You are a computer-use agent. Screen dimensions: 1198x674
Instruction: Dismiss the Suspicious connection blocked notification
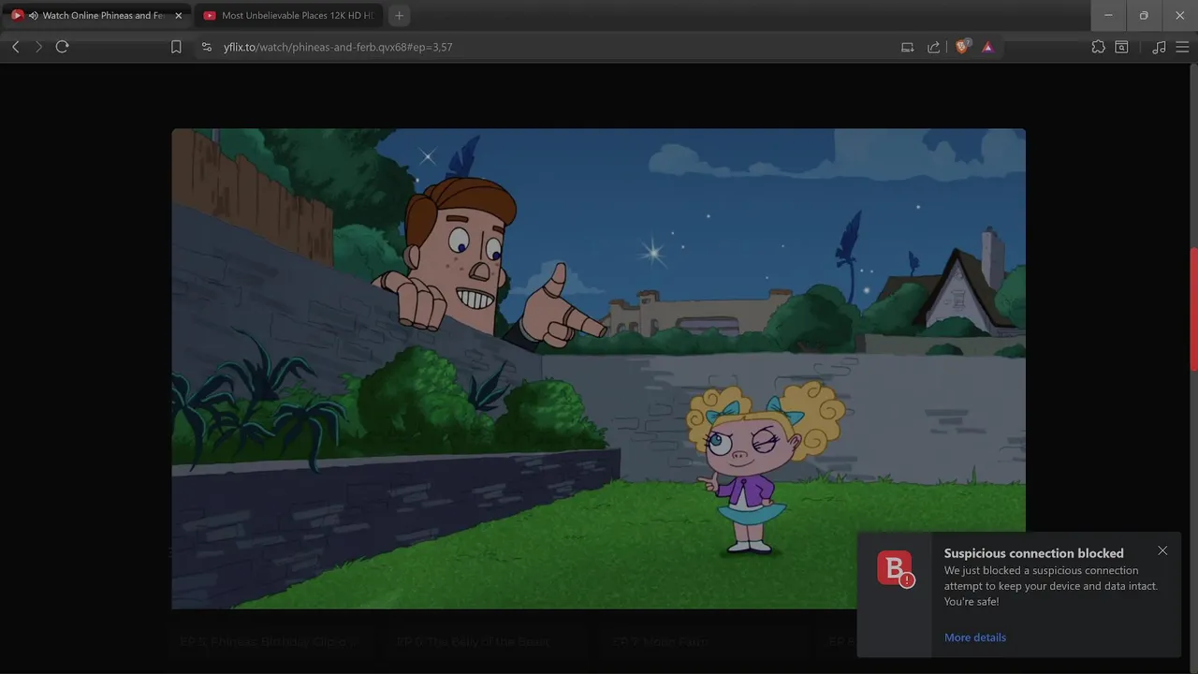(x=1162, y=550)
